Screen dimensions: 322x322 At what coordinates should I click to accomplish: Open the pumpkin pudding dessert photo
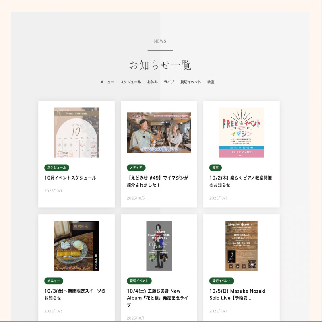[76, 246]
